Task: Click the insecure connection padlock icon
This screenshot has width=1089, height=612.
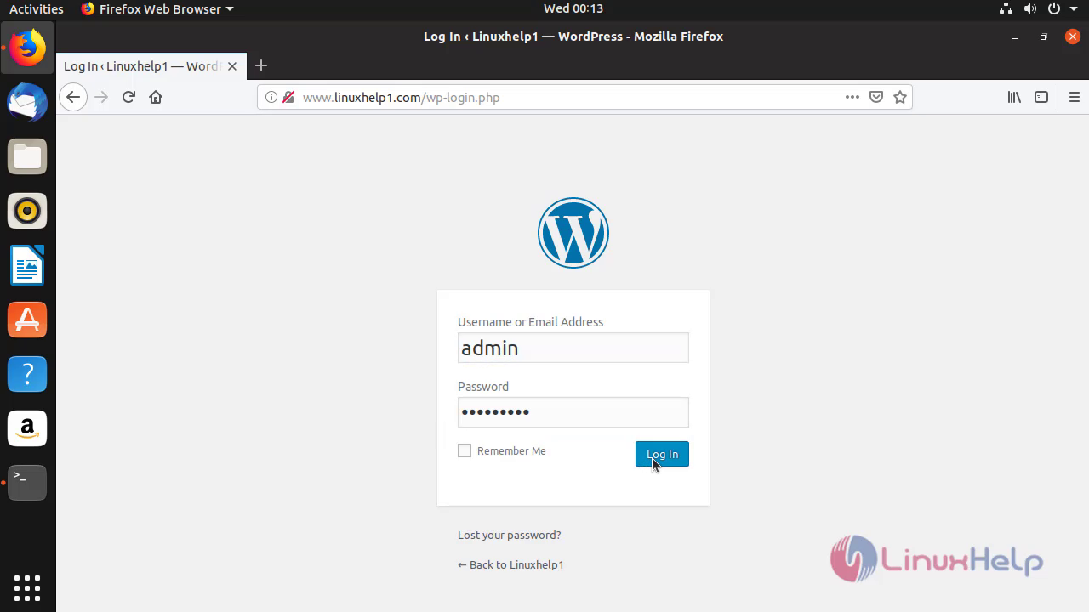Action: pos(288,97)
